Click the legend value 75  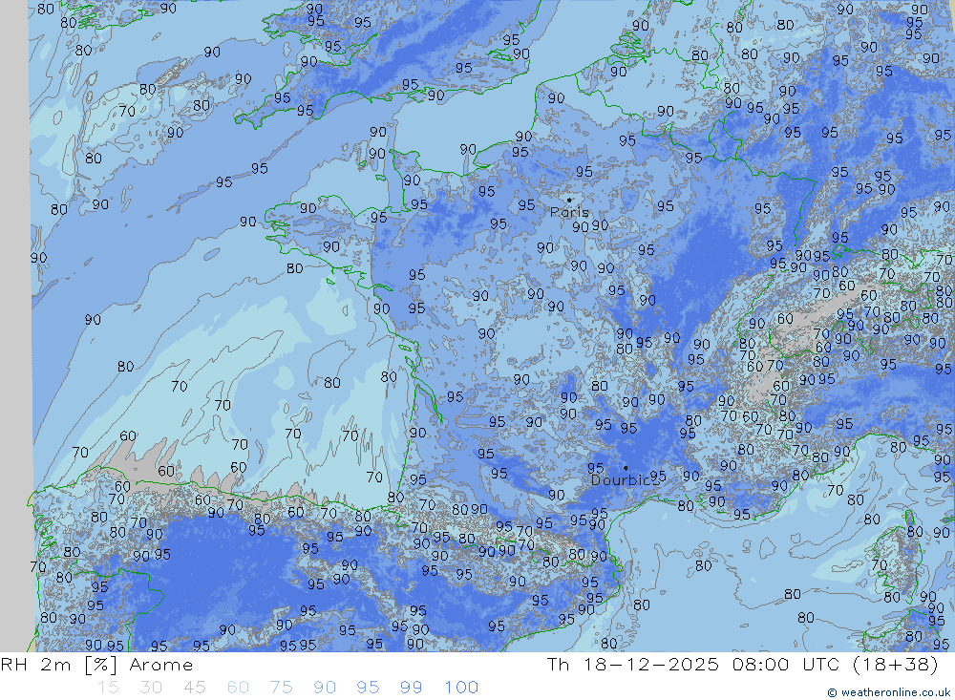point(282,688)
